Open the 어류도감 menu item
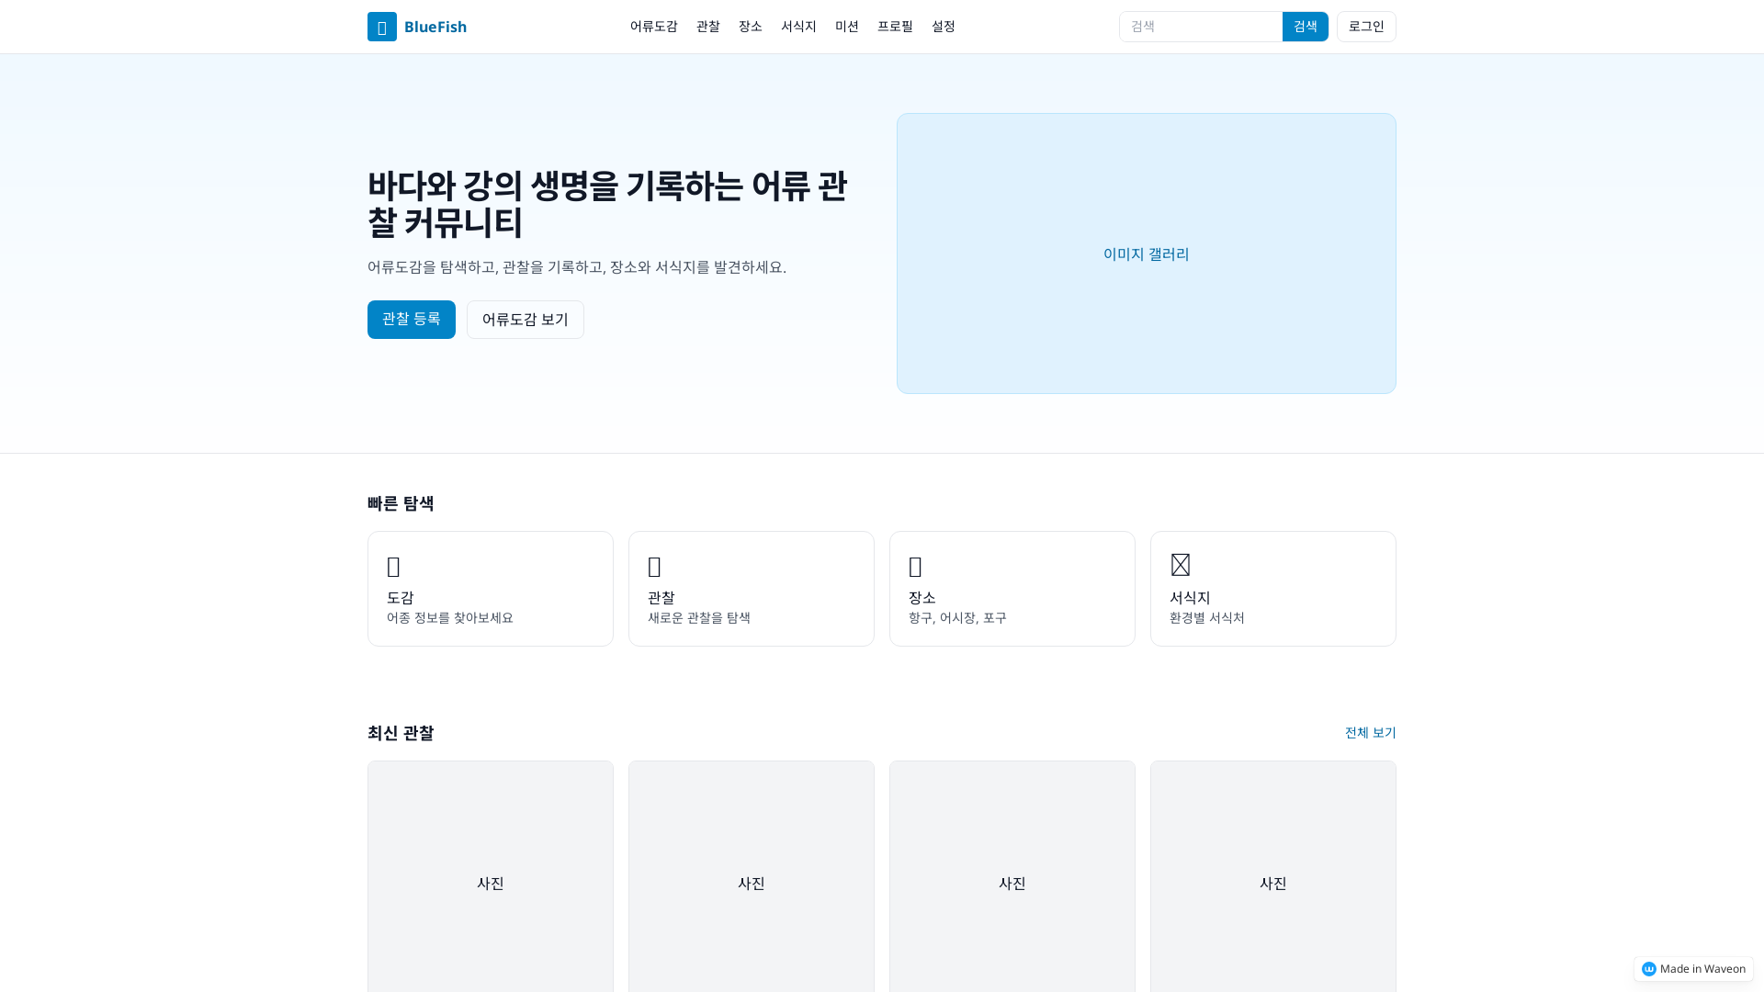This screenshot has width=1764, height=992. click(652, 27)
